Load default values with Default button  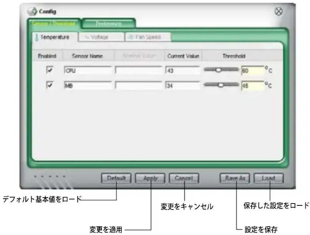(116, 178)
